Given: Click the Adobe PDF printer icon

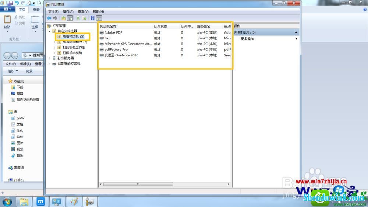Looking at the screenshot, I should click(102, 32).
